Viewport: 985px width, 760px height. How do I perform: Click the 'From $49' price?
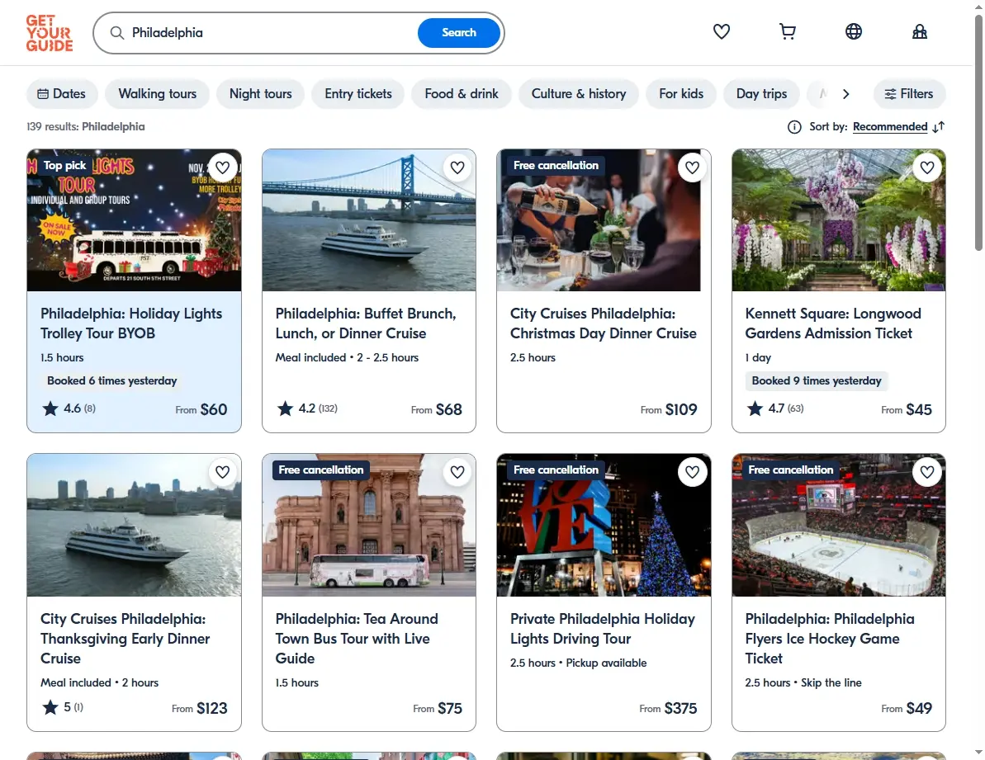pos(907,709)
